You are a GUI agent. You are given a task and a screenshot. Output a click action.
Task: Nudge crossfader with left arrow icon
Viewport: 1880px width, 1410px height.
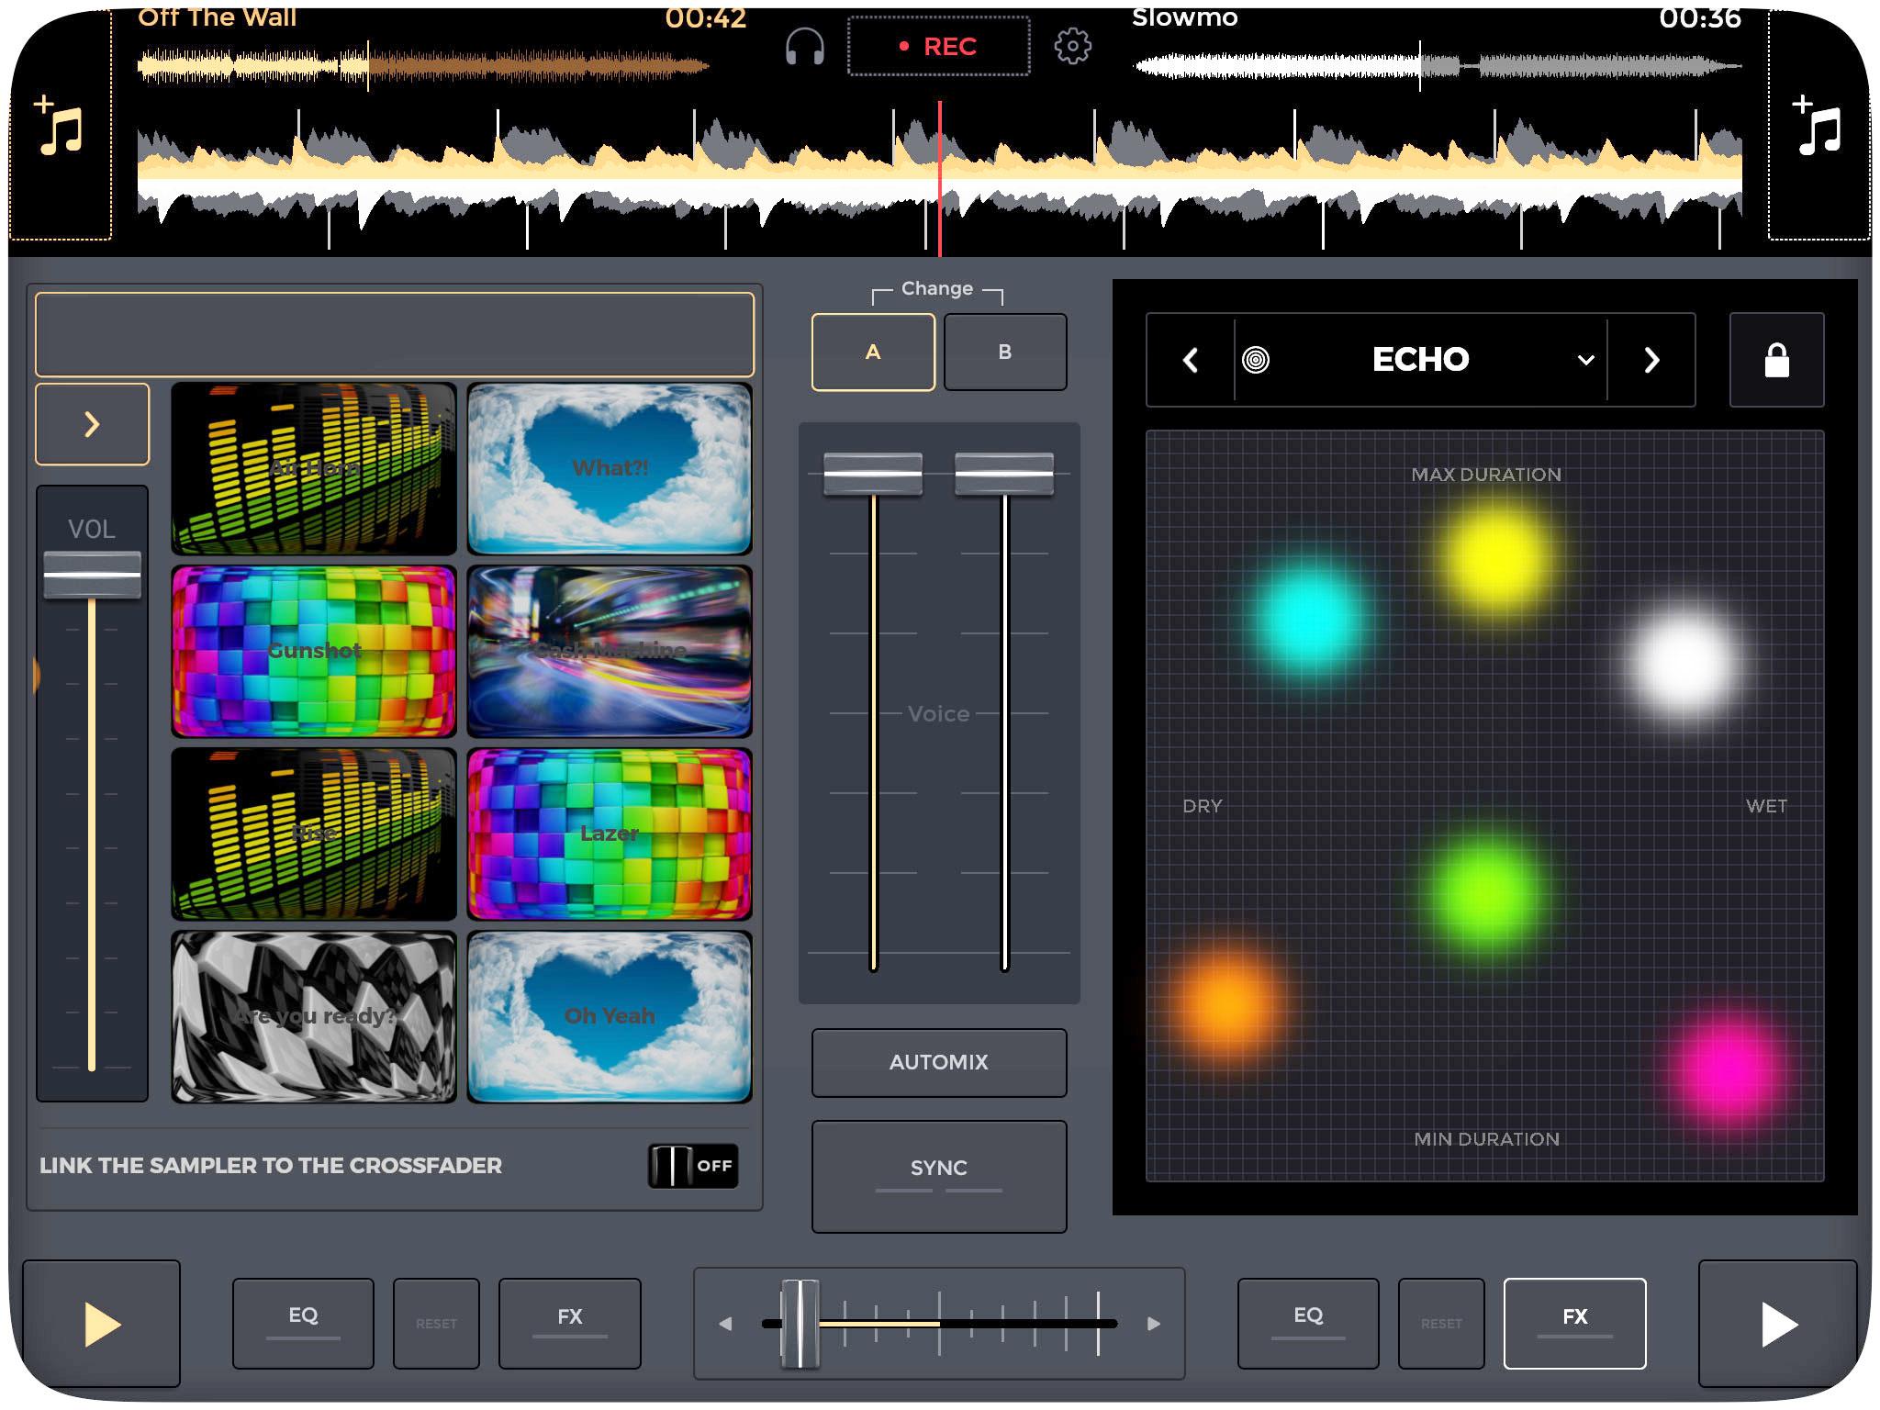[725, 1324]
